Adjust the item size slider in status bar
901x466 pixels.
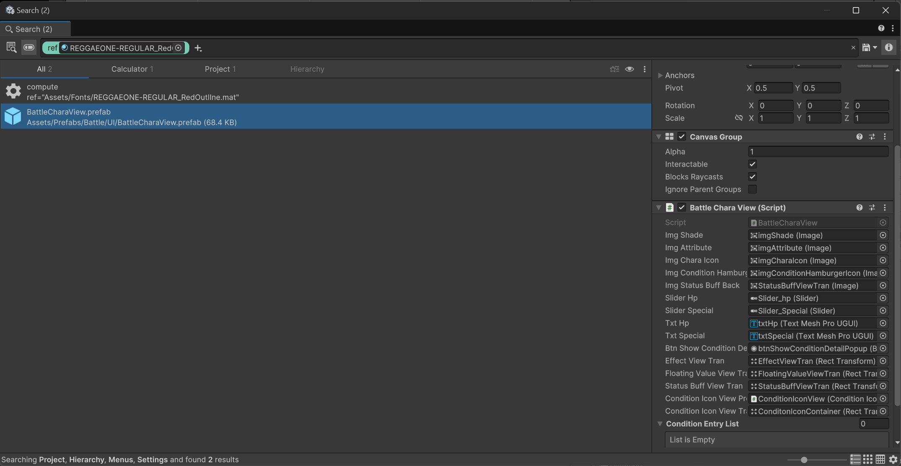[803, 460]
